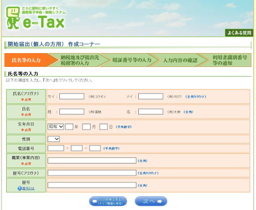Click the (例)国税 example text
The image size is (256, 210).
pyautogui.click(x=95, y=112)
